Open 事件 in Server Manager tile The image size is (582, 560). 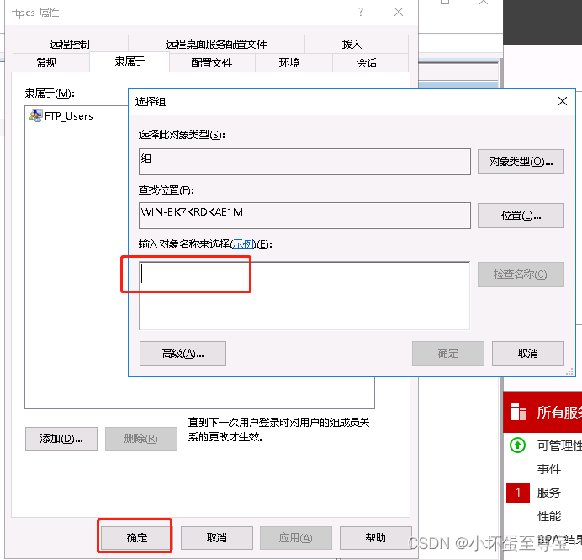click(549, 469)
